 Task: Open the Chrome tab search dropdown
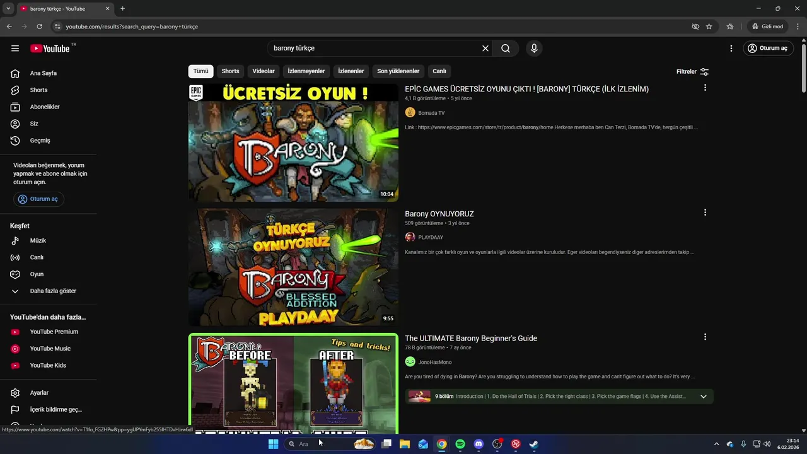[8, 8]
